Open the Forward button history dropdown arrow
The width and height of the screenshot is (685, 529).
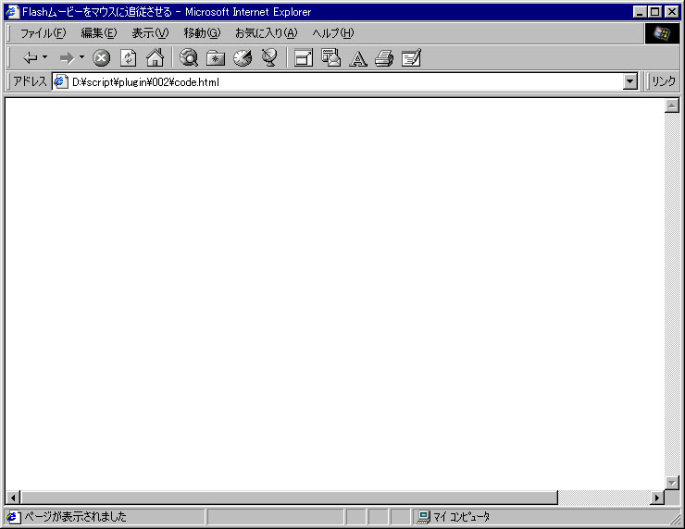click(81, 57)
